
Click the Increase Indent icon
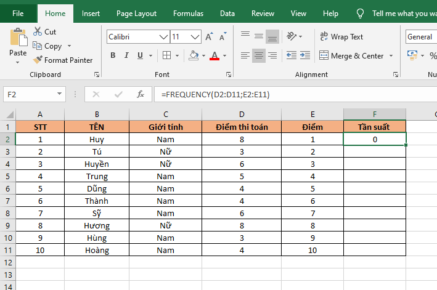coord(305,56)
